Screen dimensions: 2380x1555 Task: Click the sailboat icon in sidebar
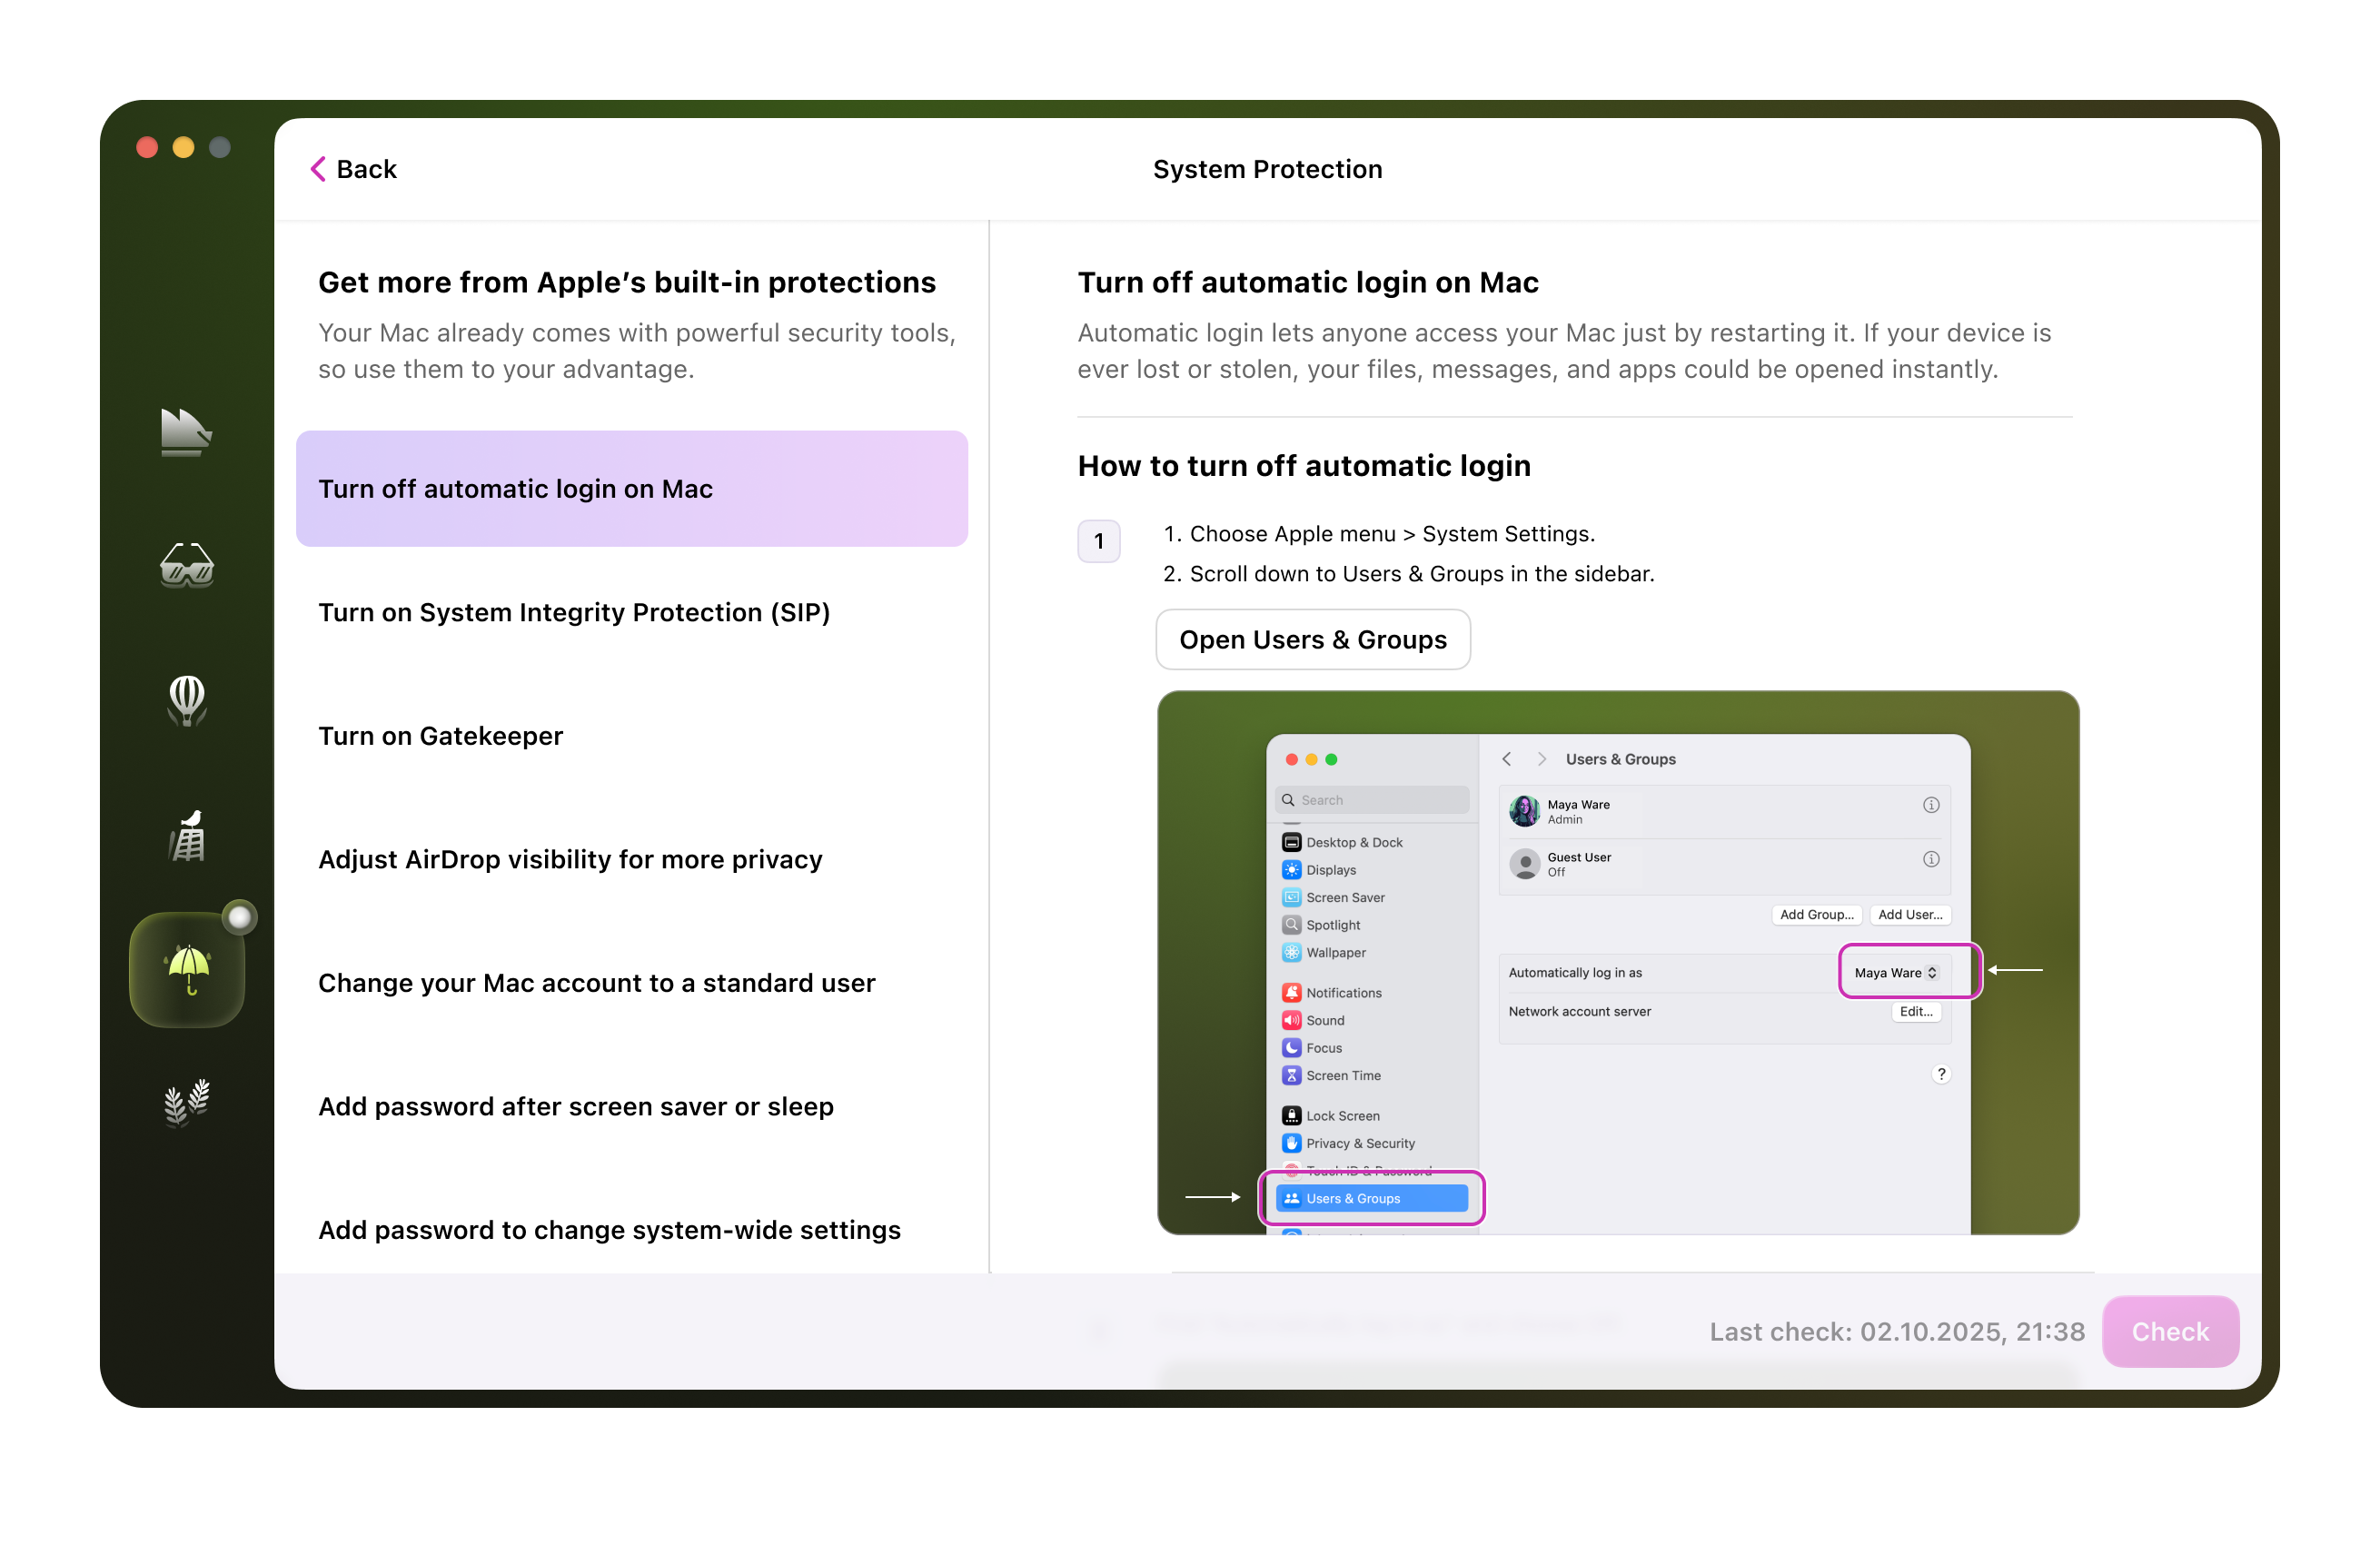tap(186, 433)
